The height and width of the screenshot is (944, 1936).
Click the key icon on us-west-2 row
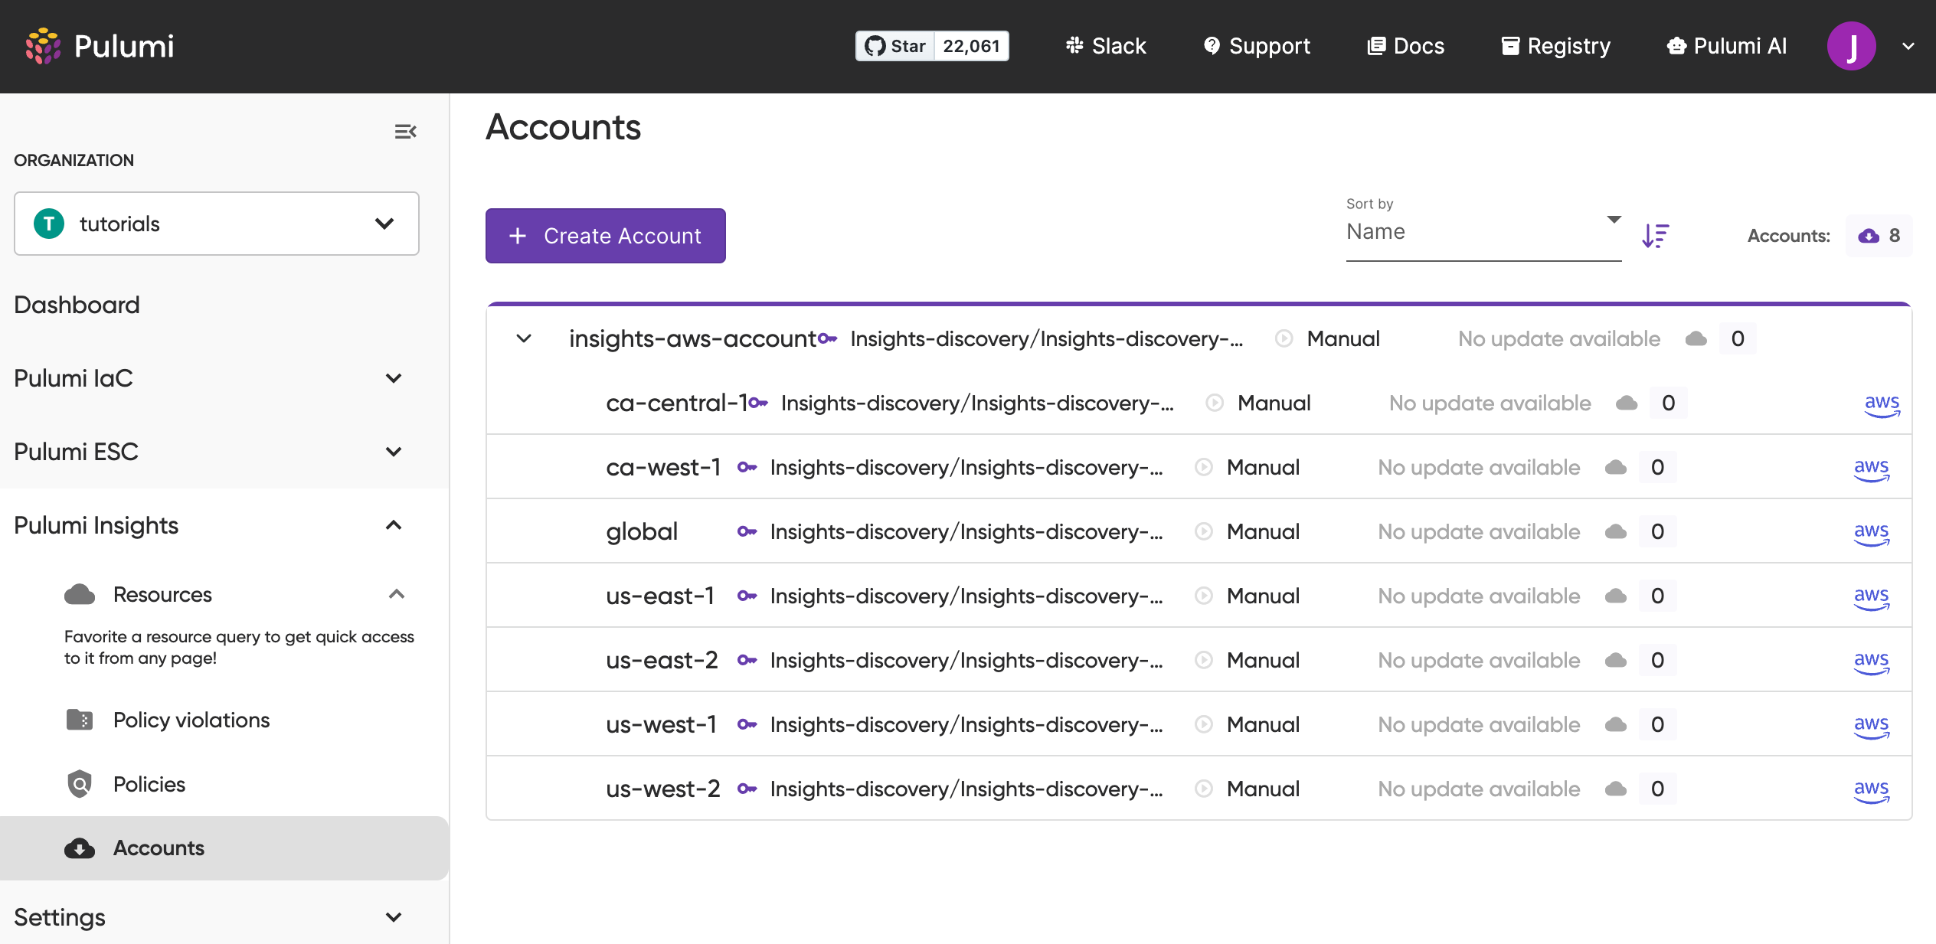747,789
